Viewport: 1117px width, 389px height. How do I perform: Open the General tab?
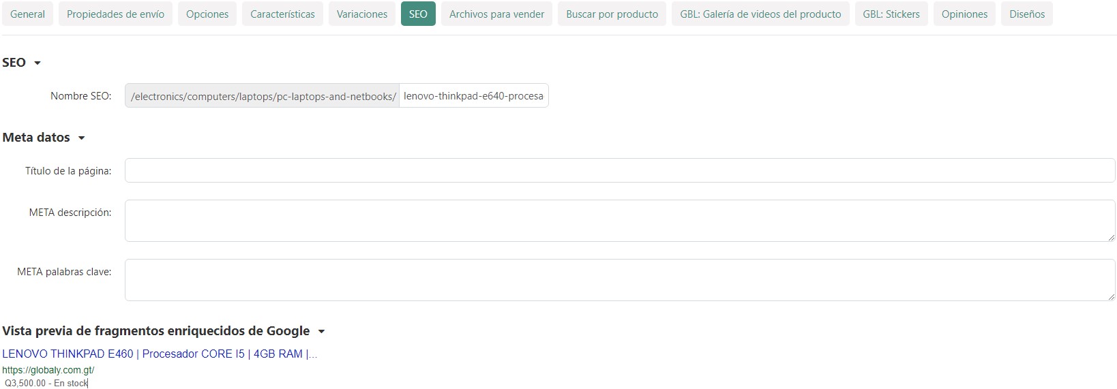[27, 14]
